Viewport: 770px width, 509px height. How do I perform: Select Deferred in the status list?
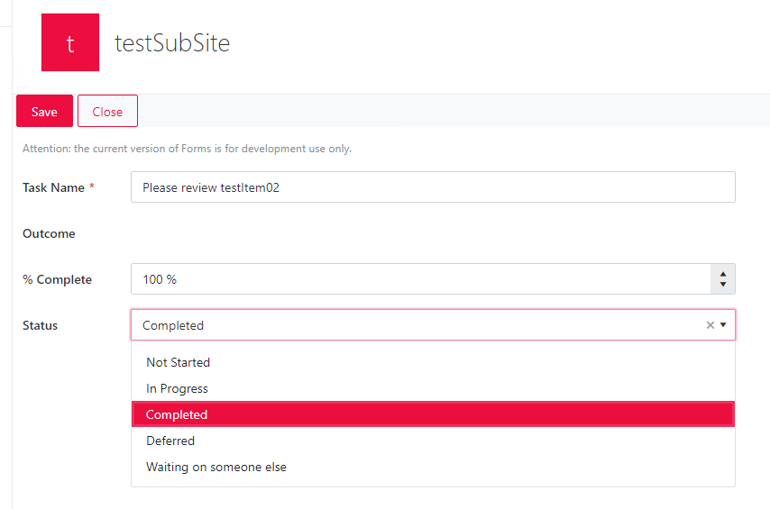170,441
